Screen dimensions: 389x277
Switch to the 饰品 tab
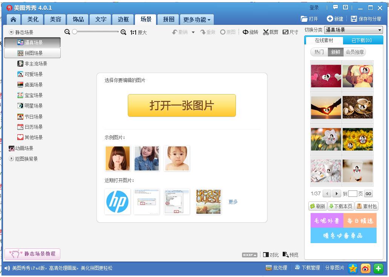78,19
